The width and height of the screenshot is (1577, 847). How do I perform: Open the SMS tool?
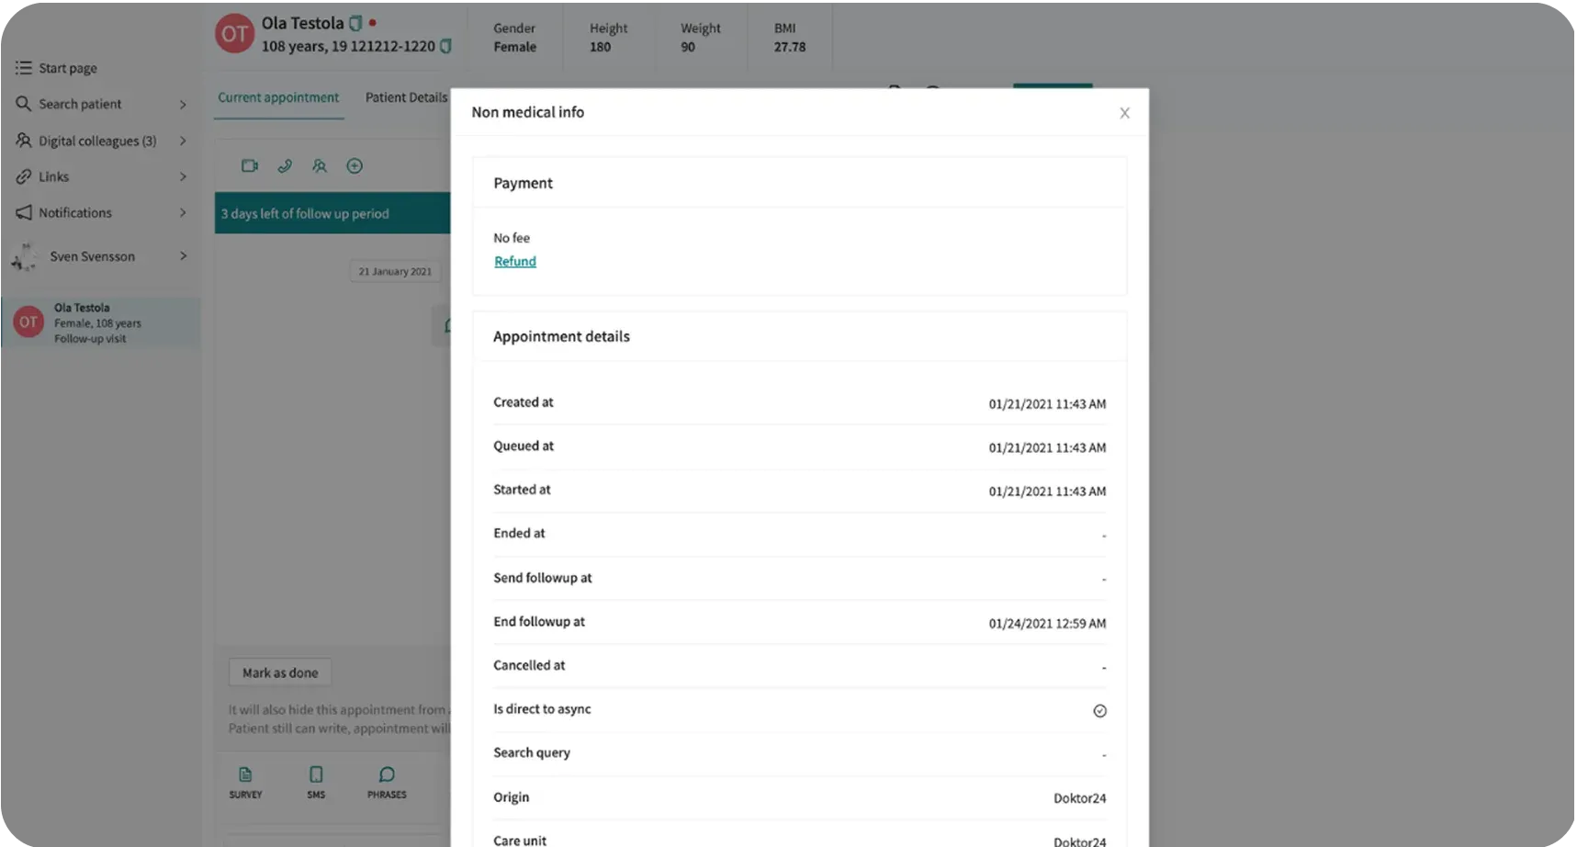pyautogui.click(x=316, y=782)
